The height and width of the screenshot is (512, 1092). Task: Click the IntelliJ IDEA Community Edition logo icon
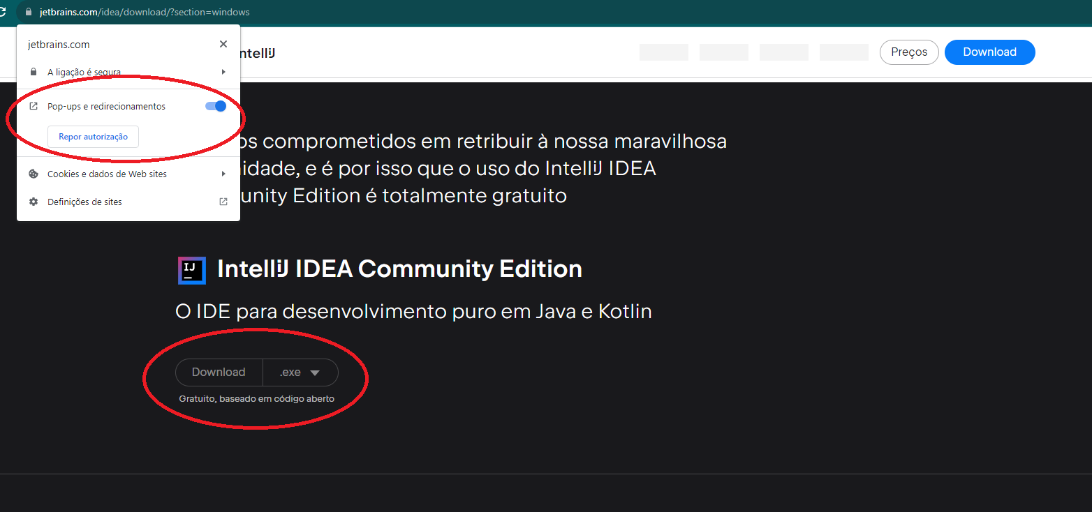pos(192,271)
